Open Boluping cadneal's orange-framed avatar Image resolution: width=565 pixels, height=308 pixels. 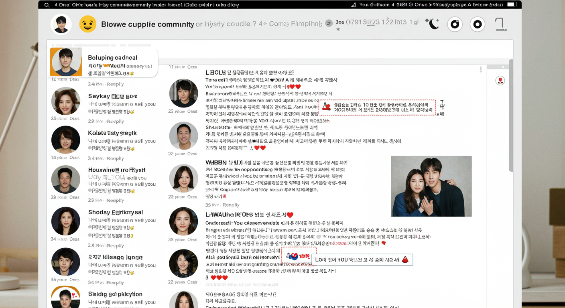click(66, 62)
